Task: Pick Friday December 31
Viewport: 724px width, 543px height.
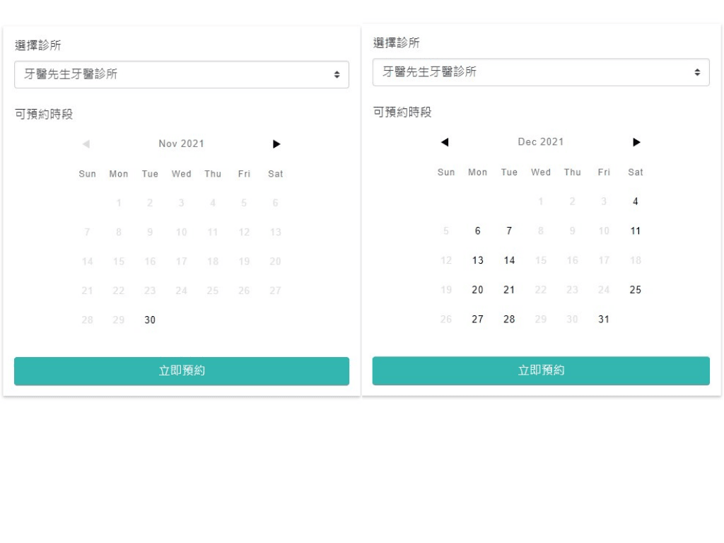Action: [x=604, y=320]
